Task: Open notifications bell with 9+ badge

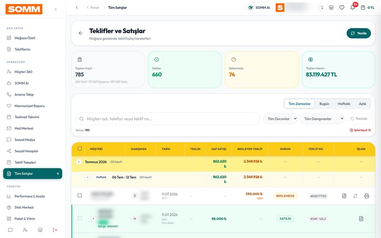Action: (x=353, y=7)
